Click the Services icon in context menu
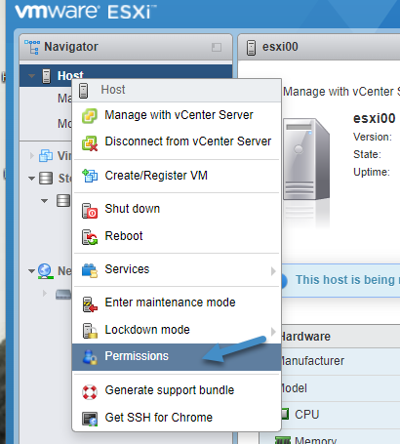Screen dimensions: 400x444 pos(90,270)
